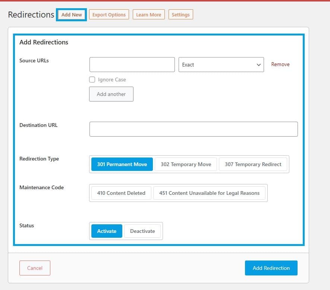This screenshot has height=290, width=330.
Task: Select 301 Permanent Move redirection type
Action: (122, 164)
